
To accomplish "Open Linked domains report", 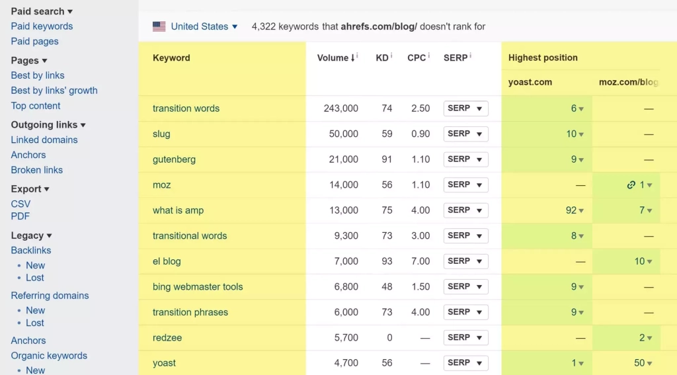I will point(44,140).
